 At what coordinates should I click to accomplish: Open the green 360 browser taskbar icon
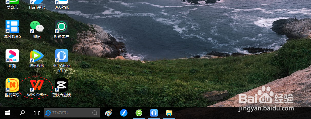[x=139, y=113]
